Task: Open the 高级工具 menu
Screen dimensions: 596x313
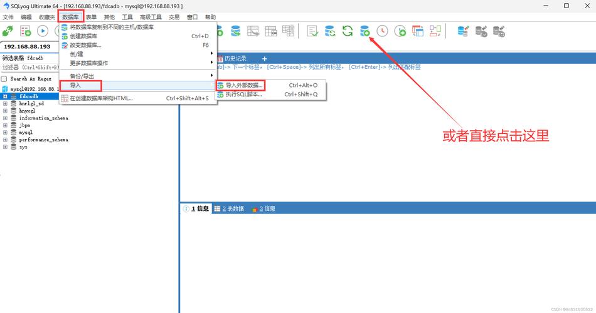Action: tap(151, 17)
